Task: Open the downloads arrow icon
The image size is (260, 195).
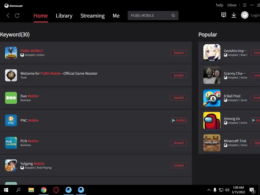Action: (234, 15)
